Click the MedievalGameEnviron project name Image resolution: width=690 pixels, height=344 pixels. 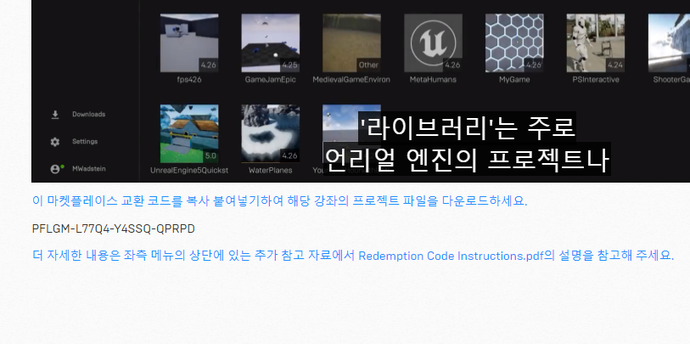point(351,80)
